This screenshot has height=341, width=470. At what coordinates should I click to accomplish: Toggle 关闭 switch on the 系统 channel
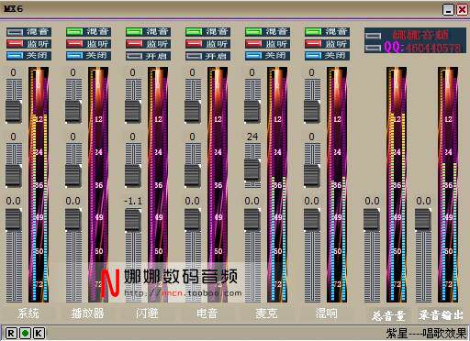pyautogui.click(x=28, y=56)
